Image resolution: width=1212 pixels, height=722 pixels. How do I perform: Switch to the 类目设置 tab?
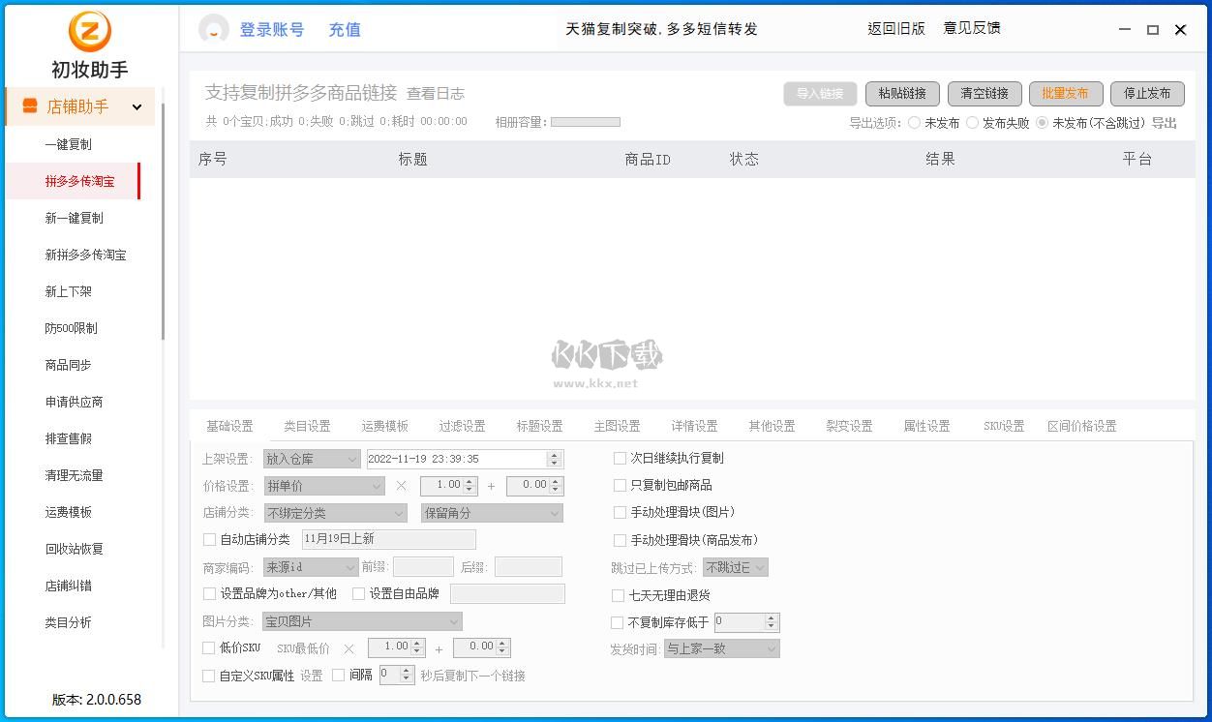[307, 426]
